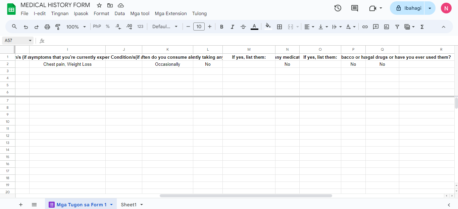The image size is (458, 209).
Task: Toggle strikethrough formatting
Action: [243, 27]
